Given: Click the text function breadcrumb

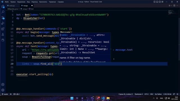Looking at the screenshot, I should [31, 9].
